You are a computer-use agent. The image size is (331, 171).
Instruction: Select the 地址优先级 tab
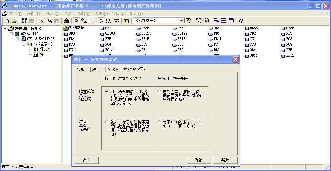point(135,69)
